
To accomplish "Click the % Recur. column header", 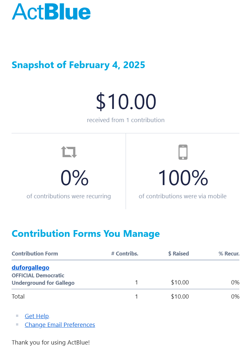I will coord(229,254).
